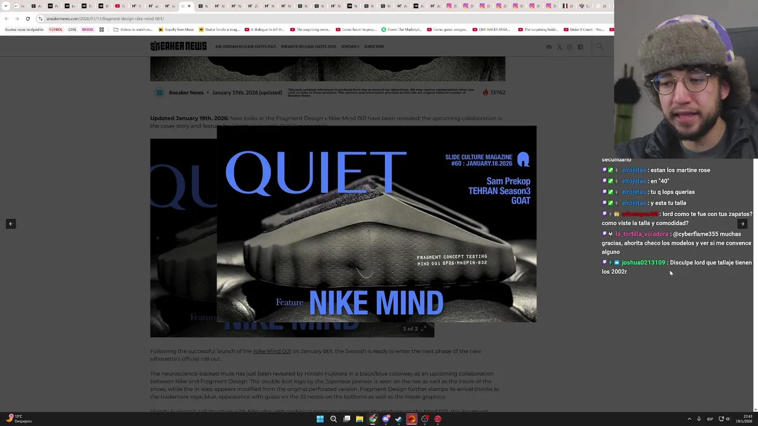Viewport: 758px width, 426px height.
Task: Switch to Chrome on taskbar
Action: click(x=372, y=419)
